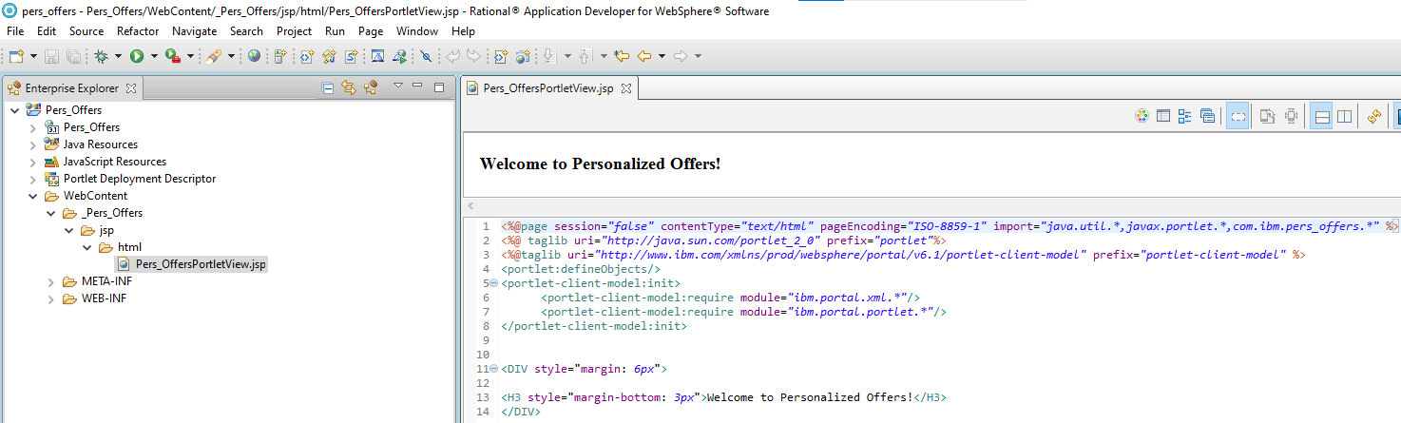
Task: Open the View Menu dropdown in Enterprise Explorer
Action: 398,87
